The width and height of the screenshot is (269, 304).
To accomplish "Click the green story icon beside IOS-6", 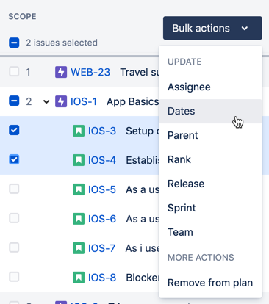I will (x=79, y=219).
